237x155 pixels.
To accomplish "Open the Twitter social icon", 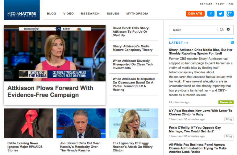I will pos(220,14).
